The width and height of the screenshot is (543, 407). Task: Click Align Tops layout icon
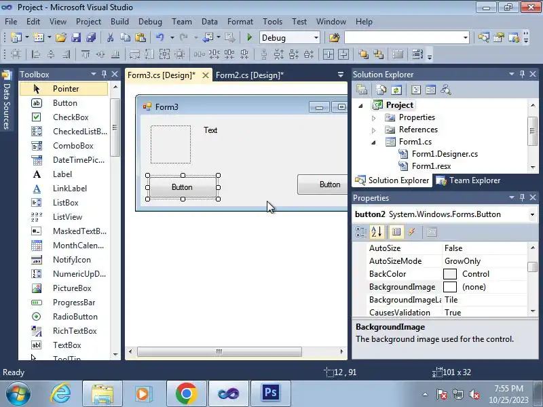click(86, 54)
